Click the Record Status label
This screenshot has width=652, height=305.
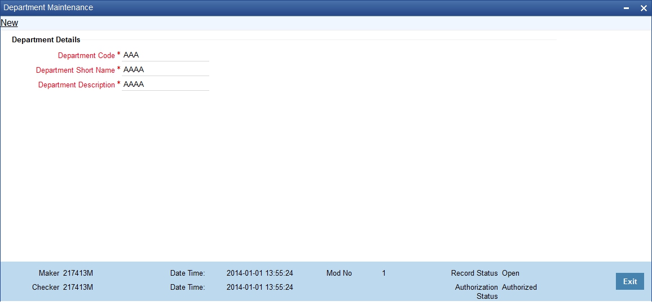click(x=474, y=273)
